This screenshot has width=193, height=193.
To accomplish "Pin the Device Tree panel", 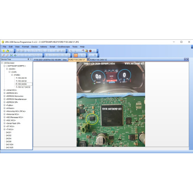I will click(x=28, y=59).
